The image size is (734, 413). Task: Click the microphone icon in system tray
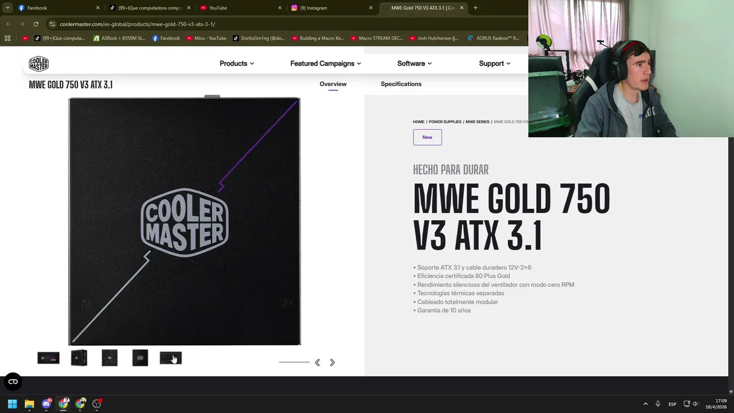(x=658, y=404)
